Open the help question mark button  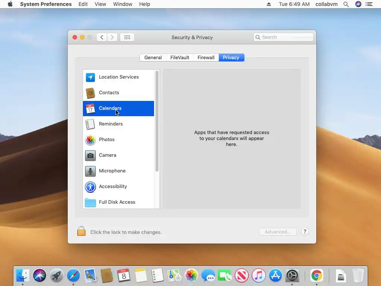305,232
